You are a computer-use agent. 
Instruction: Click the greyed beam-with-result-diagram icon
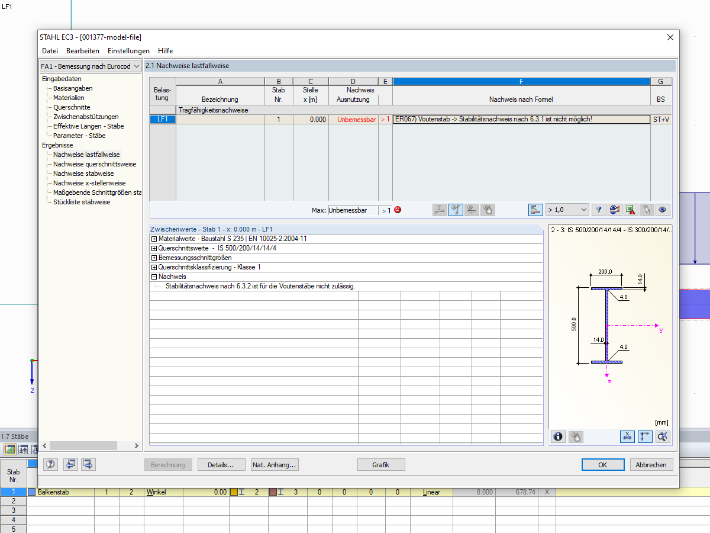440,210
